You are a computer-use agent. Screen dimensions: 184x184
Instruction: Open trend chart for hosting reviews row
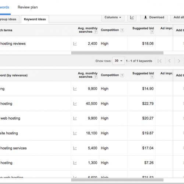[x=75, y=44]
